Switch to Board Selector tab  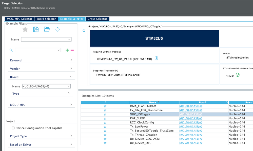[x=46, y=19]
